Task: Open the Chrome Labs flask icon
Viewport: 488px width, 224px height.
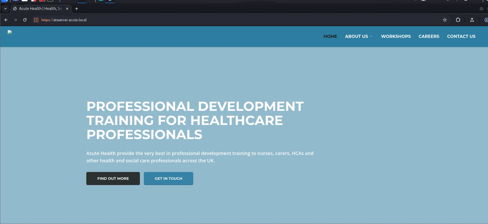Action: point(472,20)
